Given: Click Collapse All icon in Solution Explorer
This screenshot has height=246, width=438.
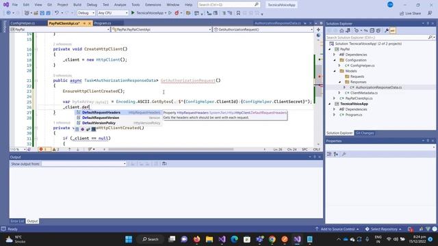Looking at the screenshot, I should click(372, 31).
